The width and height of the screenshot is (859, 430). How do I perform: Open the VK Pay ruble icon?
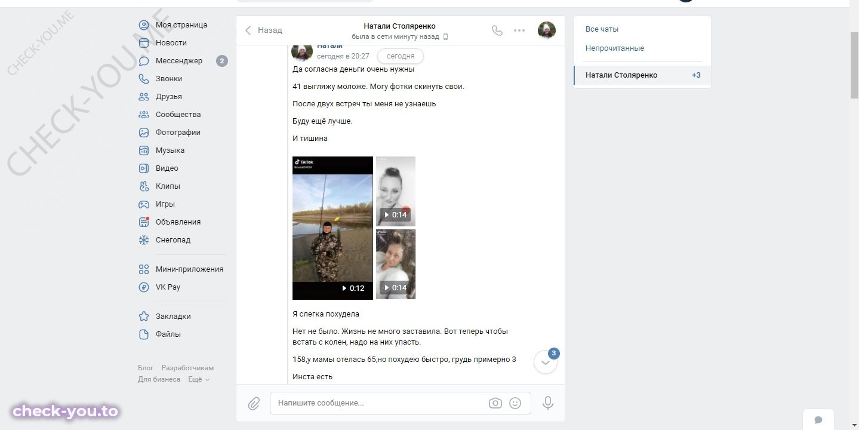pyautogui.click(x=144, y=287)
